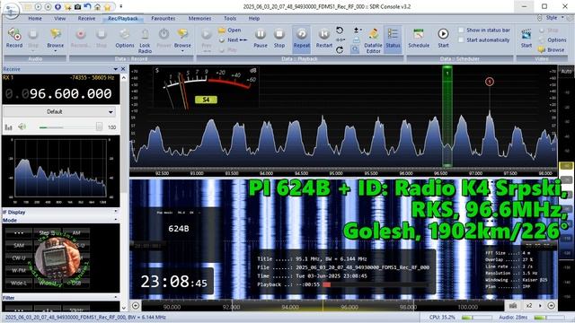Enable Show in status bar checkbox

(x=461, y=30)
